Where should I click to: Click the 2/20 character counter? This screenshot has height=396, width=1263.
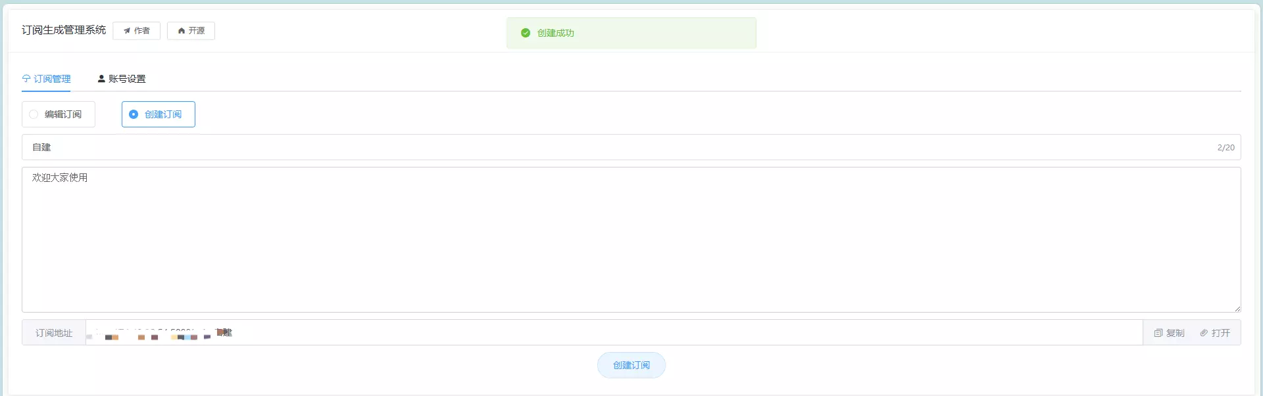1226,148
